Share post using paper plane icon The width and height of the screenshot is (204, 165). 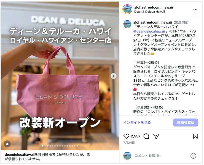click(x=156, y=136)
